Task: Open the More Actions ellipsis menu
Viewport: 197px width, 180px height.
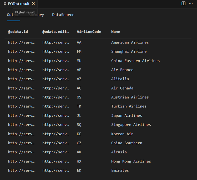Action: (x=191, y=3)
